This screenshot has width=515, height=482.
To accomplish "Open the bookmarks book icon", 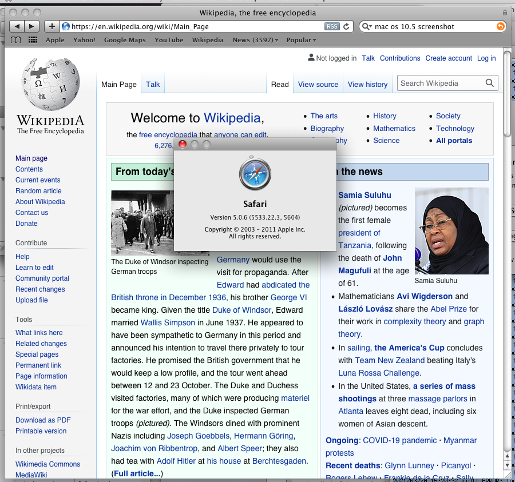I will (16, 40).
